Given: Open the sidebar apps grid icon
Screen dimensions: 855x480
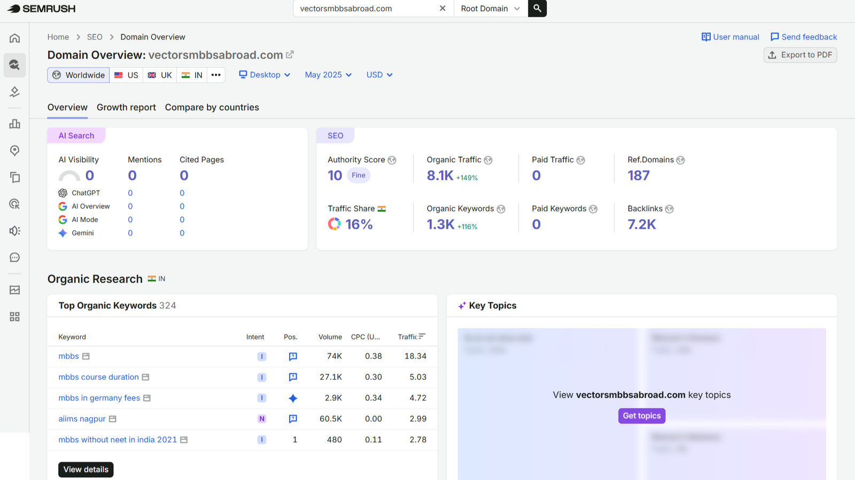Looking at the screenshot, I should point(14,317).
